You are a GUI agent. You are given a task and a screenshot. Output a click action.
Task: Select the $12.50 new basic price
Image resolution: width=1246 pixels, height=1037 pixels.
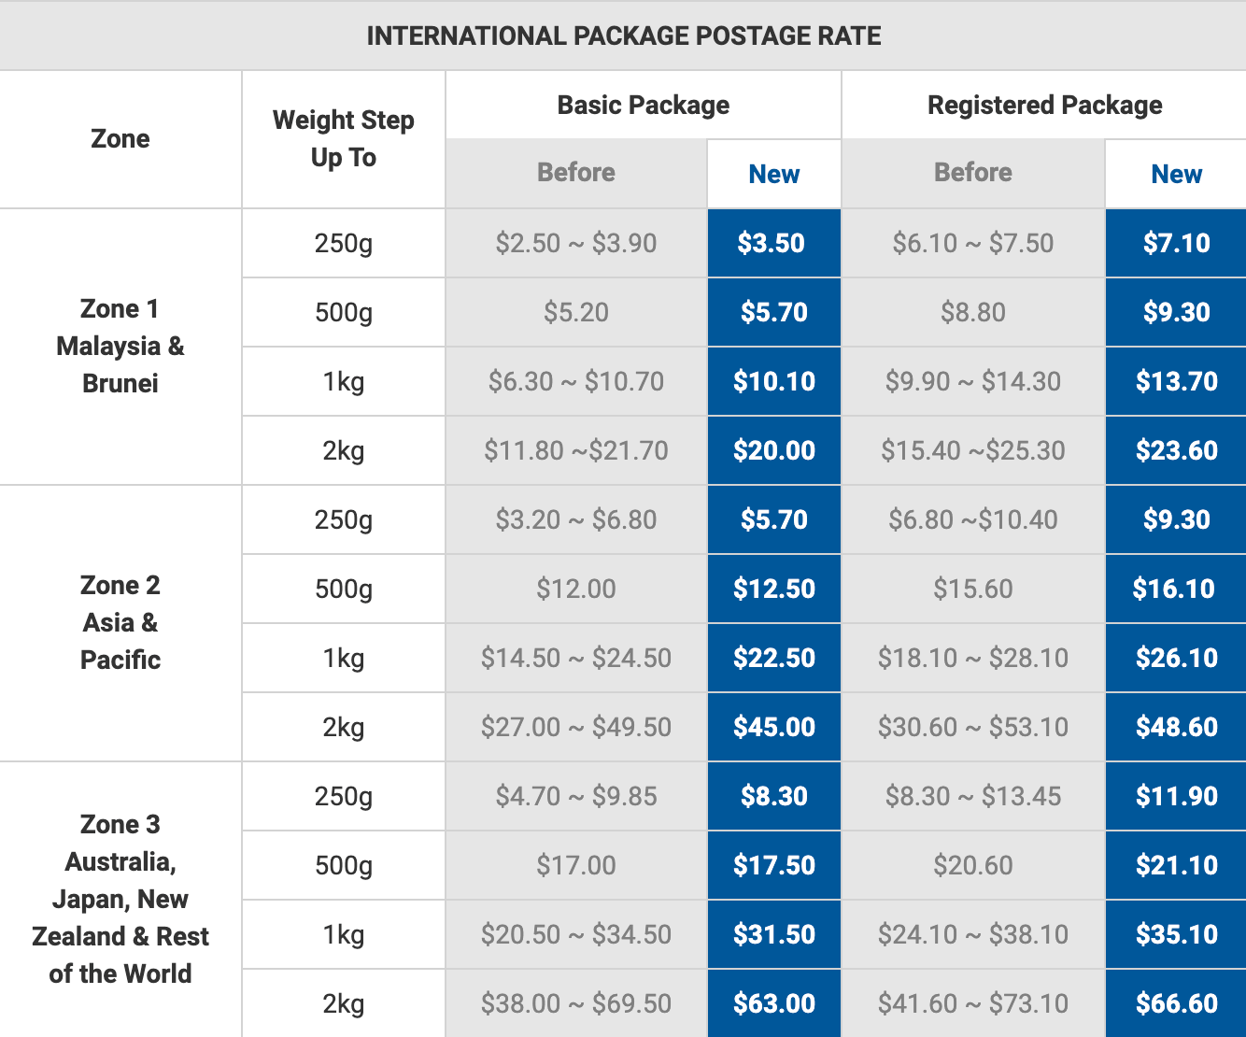point(774,590)
